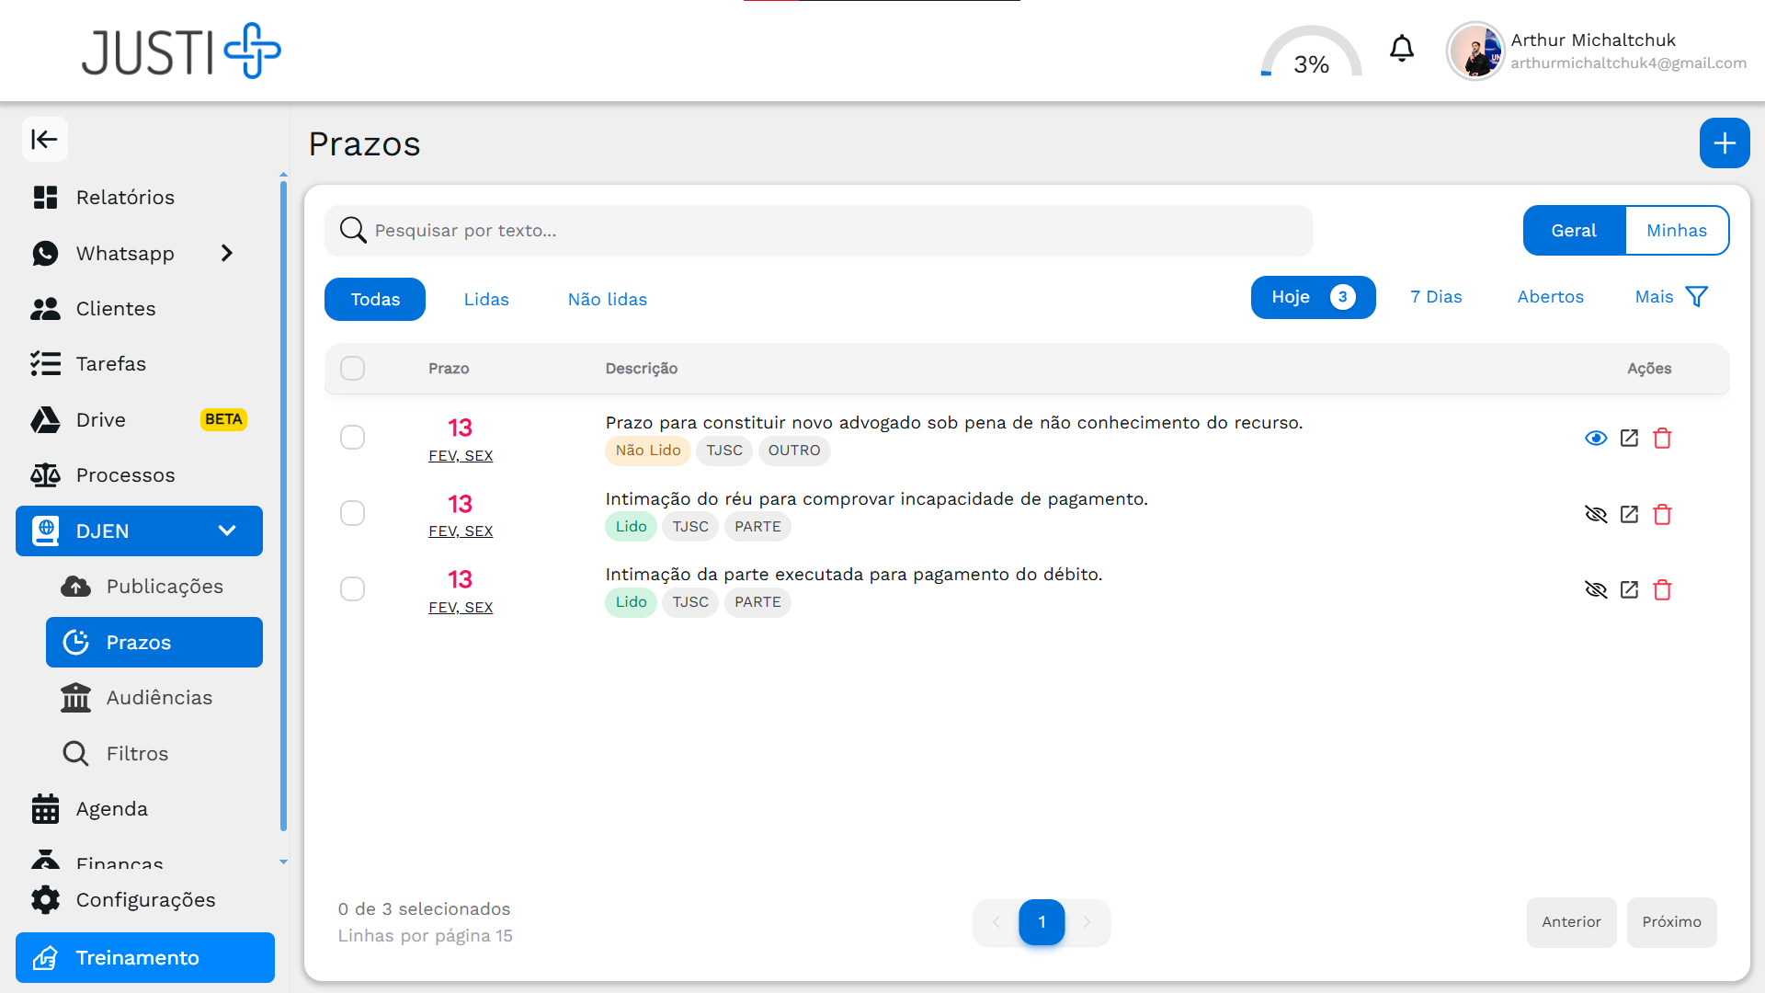Delete the first prazo with trash icon
Viewport: 1765px width, 993px height.
click(1662, 439)
